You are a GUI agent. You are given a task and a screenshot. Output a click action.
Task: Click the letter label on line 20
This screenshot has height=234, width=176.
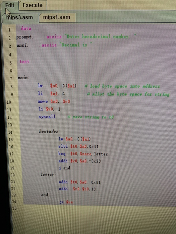pyautogui.click(x=48, y=174)
